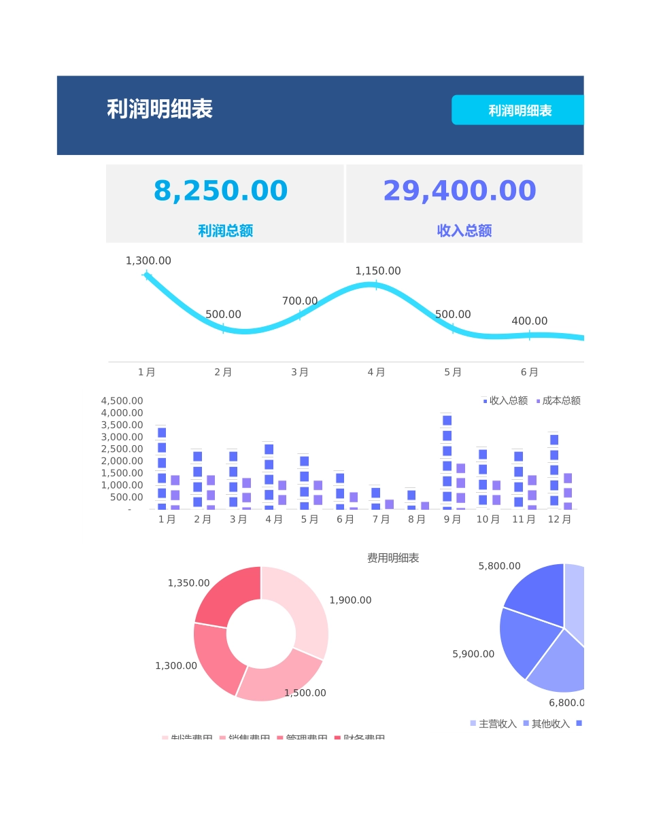Select the 利润总额 KPI card showing 8,250.00

[222, 203]
